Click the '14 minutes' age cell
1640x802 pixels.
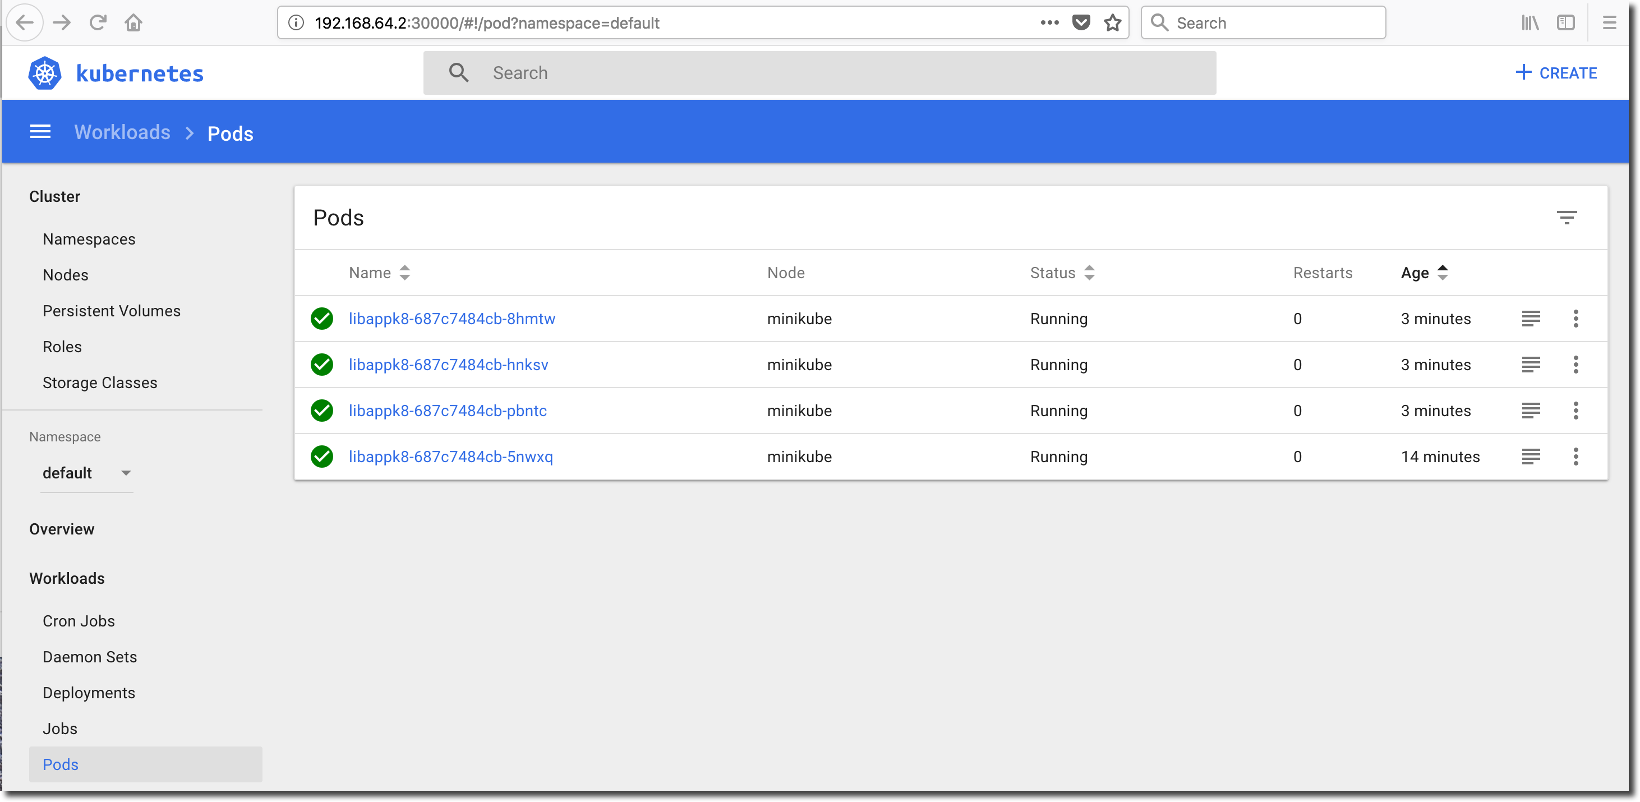point(1439,456)
